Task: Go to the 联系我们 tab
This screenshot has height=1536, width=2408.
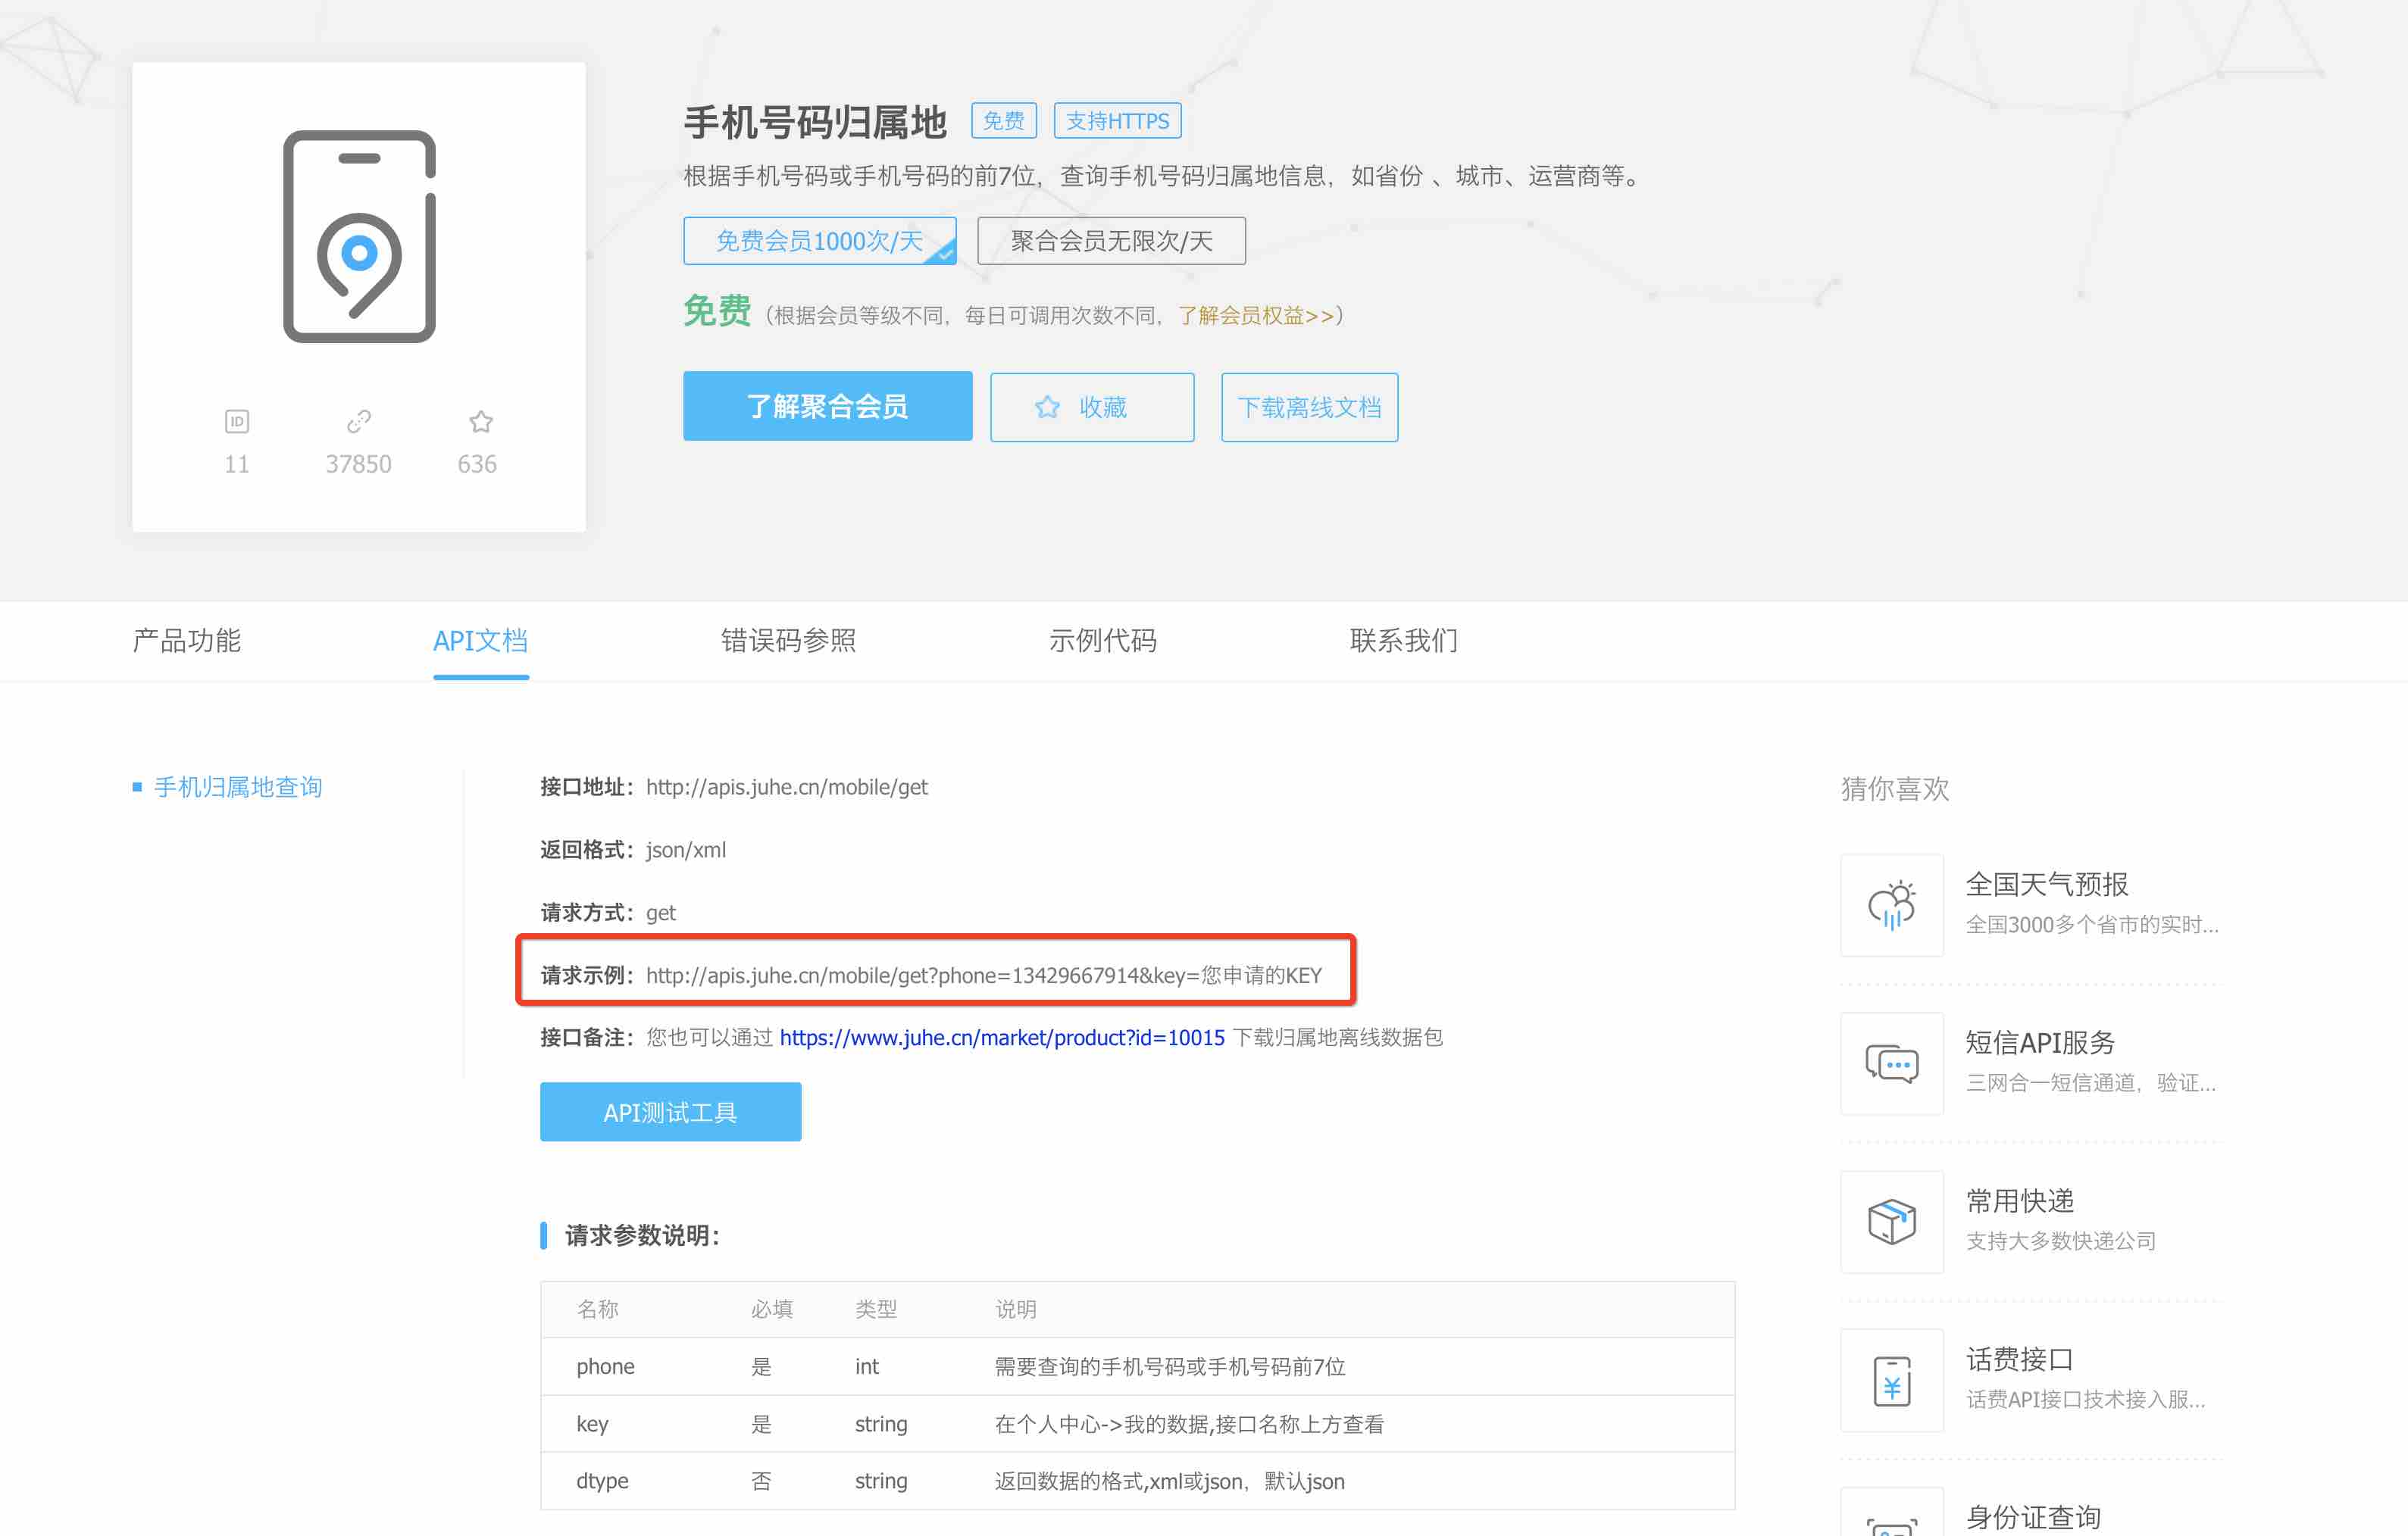Action: [x=1404, y=641]
